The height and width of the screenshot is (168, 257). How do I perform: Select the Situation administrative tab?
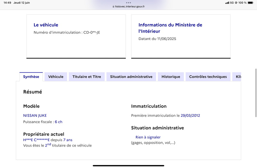[131, 77]
